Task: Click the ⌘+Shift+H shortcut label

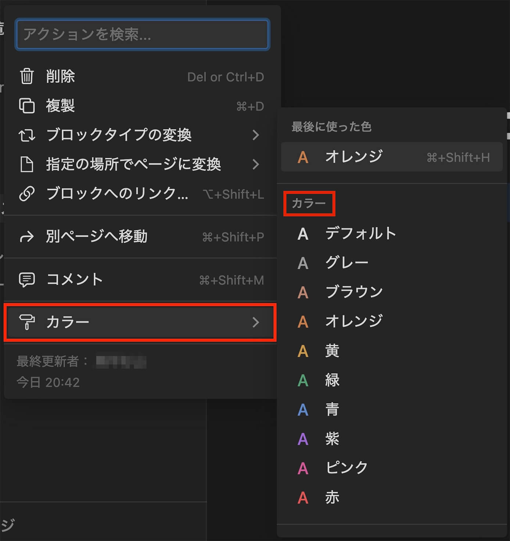Action: point(458,158)
